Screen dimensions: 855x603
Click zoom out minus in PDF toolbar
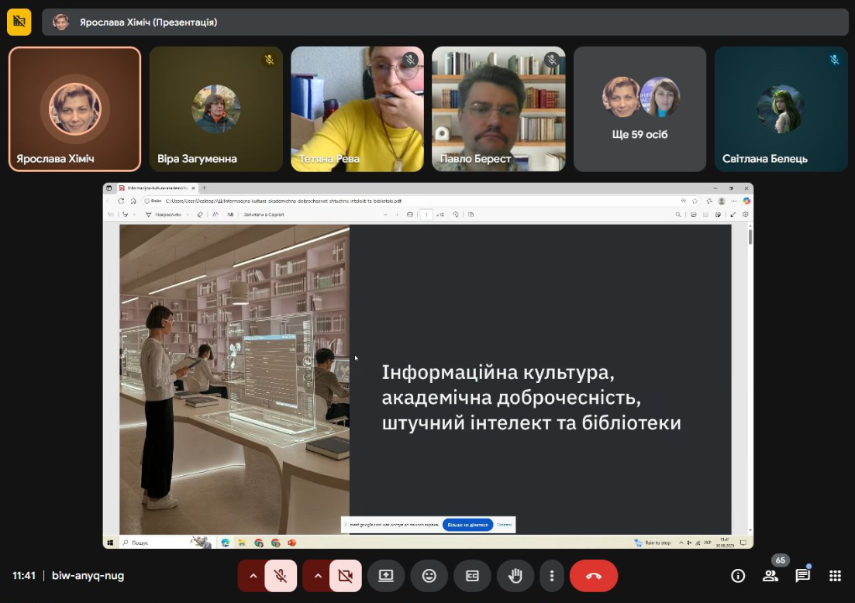click(385, 215)
